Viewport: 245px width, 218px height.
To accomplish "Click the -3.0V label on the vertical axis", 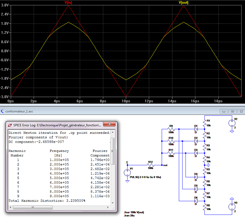I will (4, 97).
